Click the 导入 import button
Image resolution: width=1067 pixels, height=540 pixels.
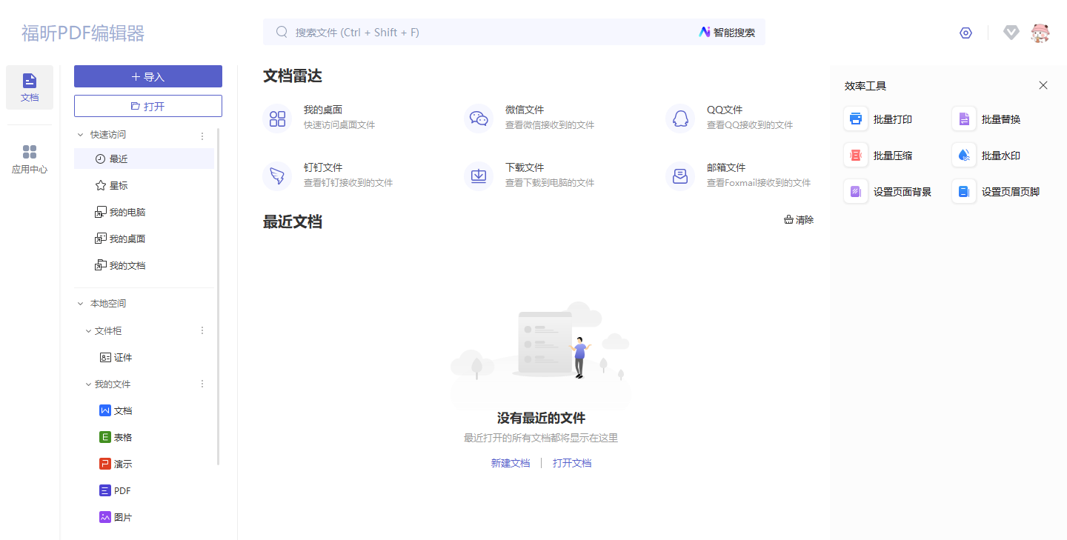pyautogui.click(x=148, y=76)
